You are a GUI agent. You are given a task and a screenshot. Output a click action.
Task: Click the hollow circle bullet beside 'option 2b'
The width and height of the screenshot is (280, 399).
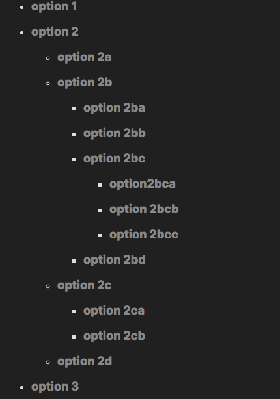(48, 83)
